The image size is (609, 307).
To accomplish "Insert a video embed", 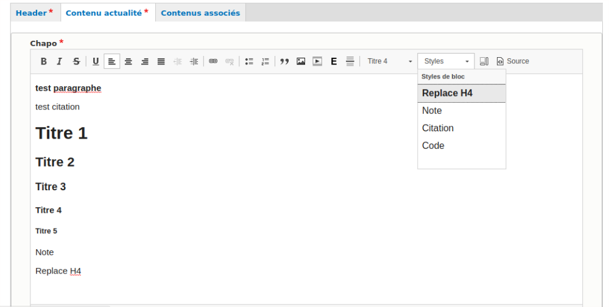I will pos(317,61).
